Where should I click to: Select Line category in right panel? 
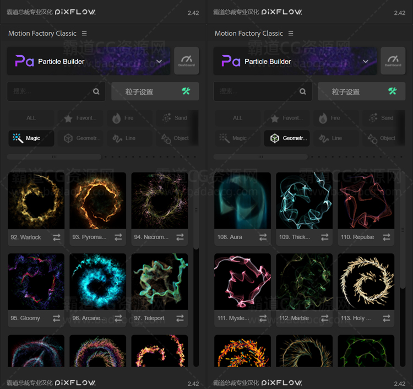pyautogui.click(x=336, y=138)
